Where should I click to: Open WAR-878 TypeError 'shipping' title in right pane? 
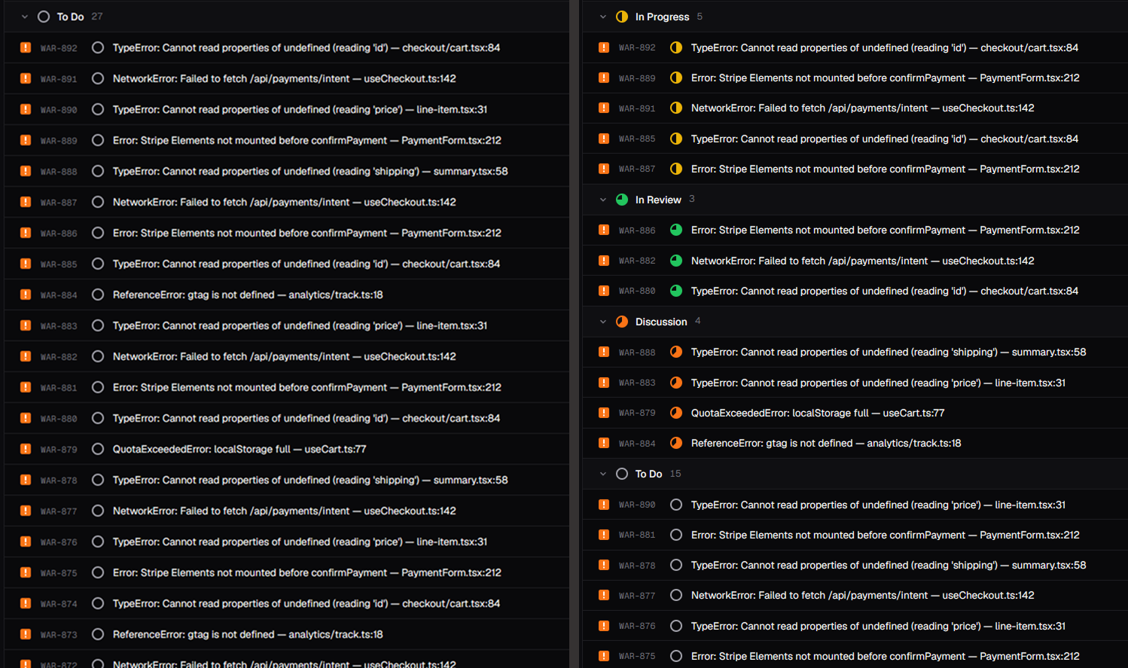889,565
